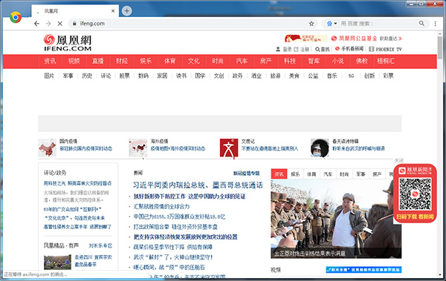The height and width of the screenshot is (281, 446).
Task: Click the browser back arrow
Action: click(x=36, y=24)
